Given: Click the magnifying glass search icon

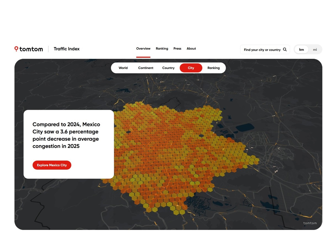Looking at the screenshot, I should [285, 50].
